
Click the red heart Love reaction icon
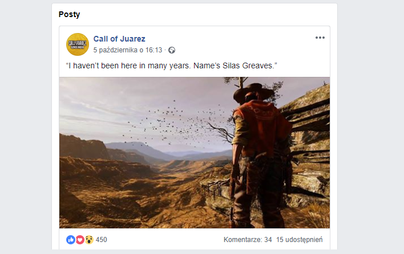[80, 240]
